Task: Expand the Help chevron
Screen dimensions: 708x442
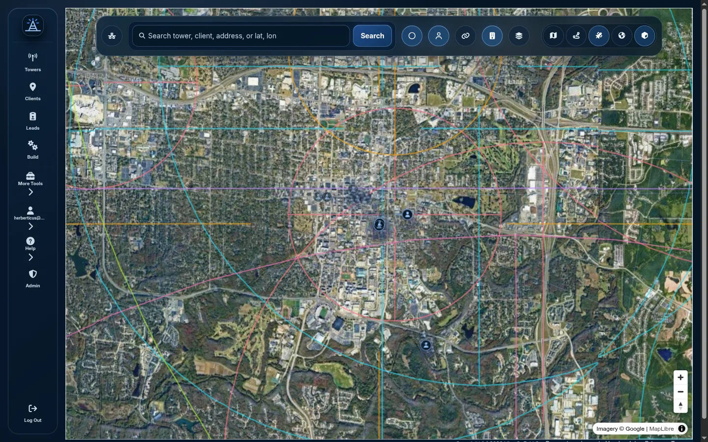Action: pos(30,257)
